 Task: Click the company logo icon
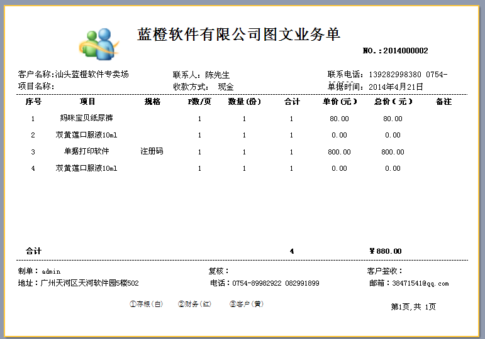point(99,43)
